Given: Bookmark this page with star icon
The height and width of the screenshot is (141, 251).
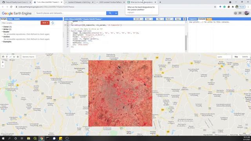Looking at the screenshot, I should point(215,7).
